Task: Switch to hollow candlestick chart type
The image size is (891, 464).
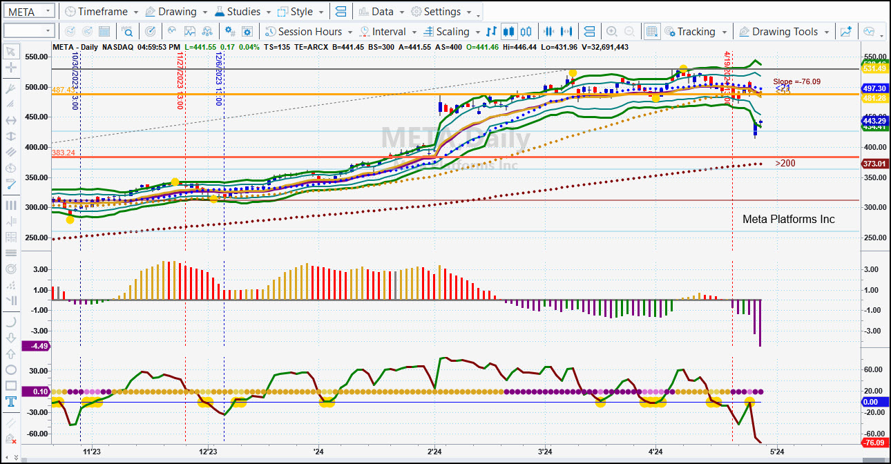Action: click(x=526, y=32)
